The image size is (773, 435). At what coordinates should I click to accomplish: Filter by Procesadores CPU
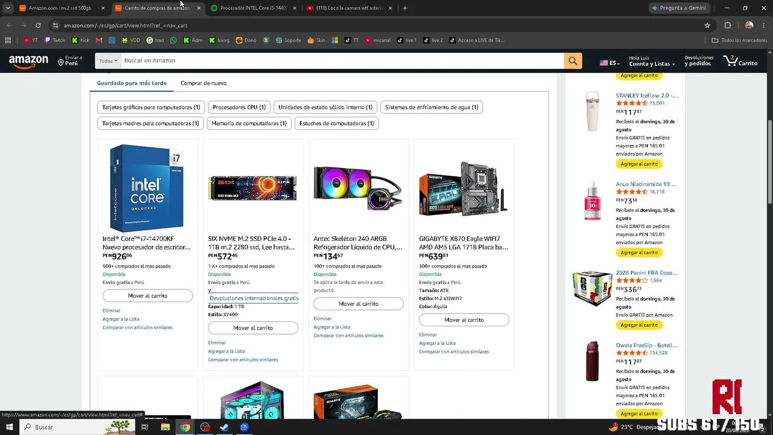239,107
